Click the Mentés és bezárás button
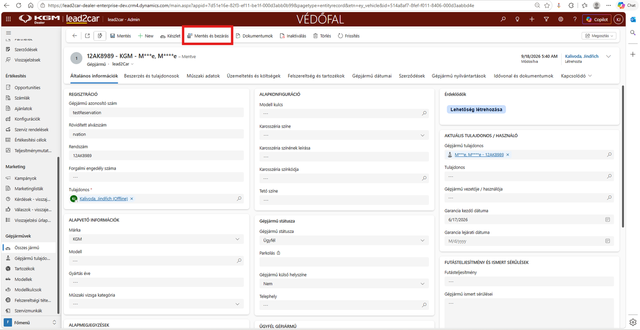 coord(208,36)
